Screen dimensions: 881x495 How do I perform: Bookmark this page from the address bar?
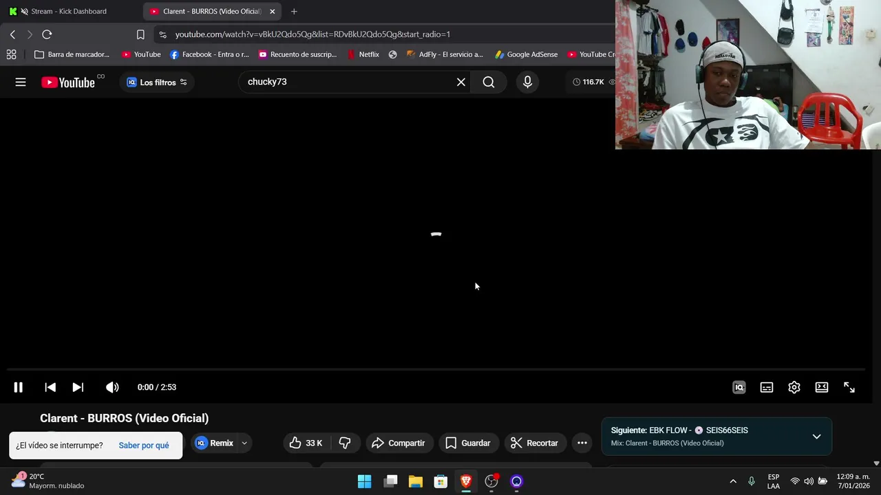pos(140,34)
